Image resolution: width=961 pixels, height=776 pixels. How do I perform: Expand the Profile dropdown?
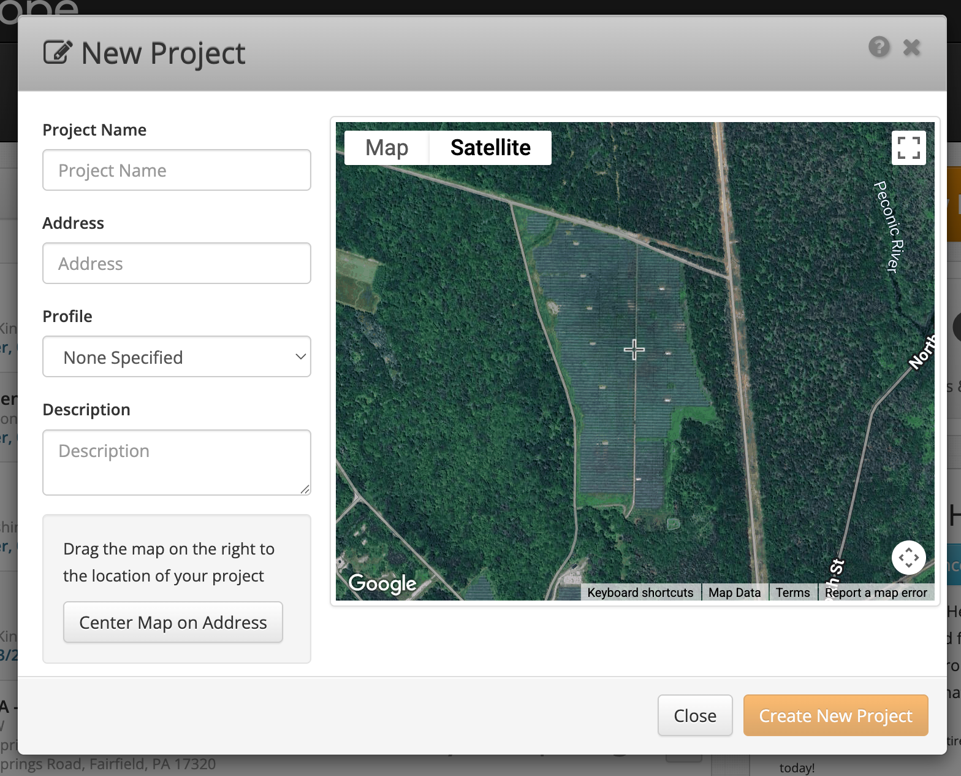(x=177, y=357)
